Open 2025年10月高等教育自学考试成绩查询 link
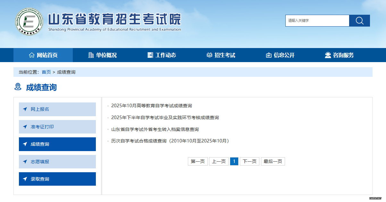Screen dimensions: 386x202 click(151, 106)
